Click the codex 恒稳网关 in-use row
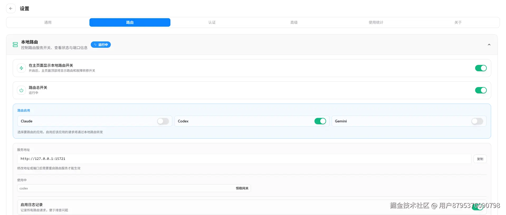 point(134,188)
